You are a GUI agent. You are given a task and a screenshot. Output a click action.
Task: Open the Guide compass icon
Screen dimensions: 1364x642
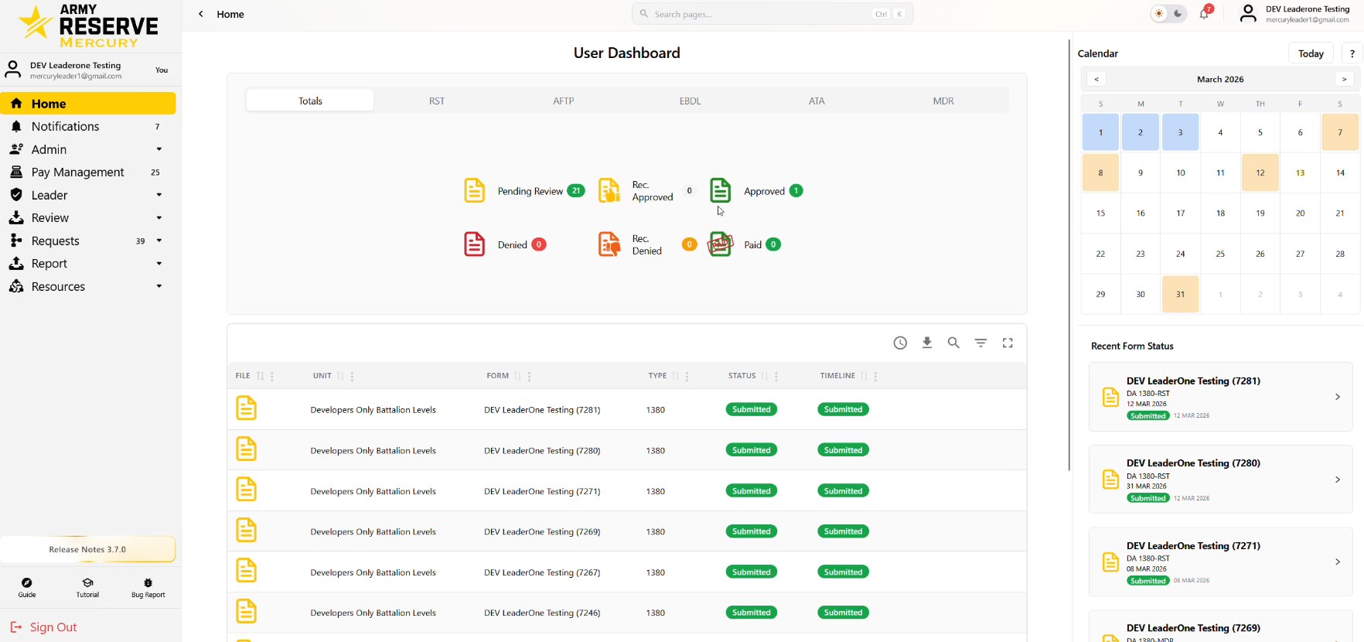(x=27, y=587)
